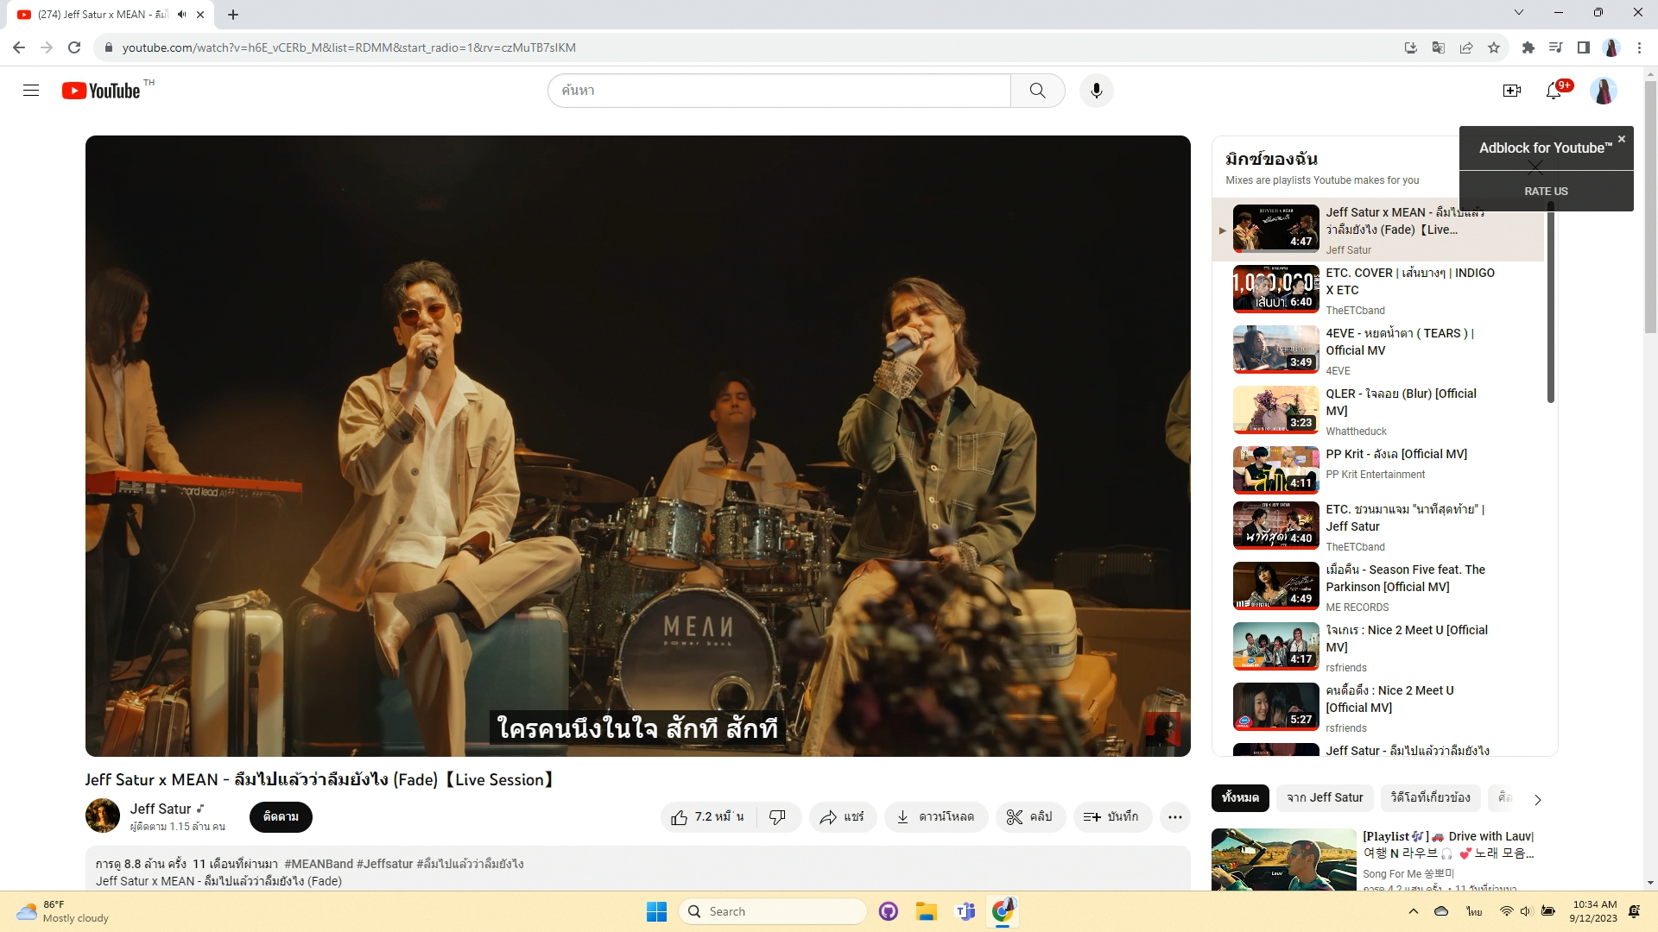Reload the page
1658x932 pixels.
click(x=74, y=47)
